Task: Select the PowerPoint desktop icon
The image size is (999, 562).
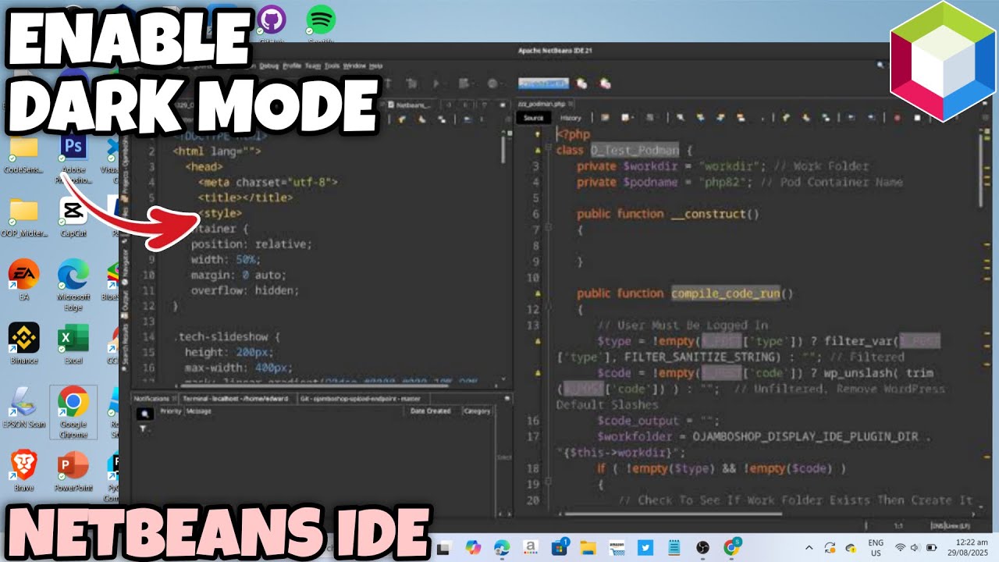Action: (x=73, y=471)
